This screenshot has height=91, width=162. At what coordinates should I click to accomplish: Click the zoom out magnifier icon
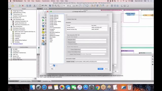58,6
